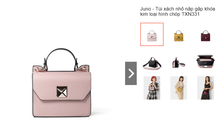Click the next image arrow chevron
Screen dimensions: 221x136
(131, 73)
